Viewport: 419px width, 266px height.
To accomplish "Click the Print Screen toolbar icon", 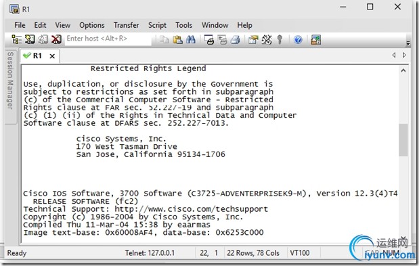I will pos(209,40).
